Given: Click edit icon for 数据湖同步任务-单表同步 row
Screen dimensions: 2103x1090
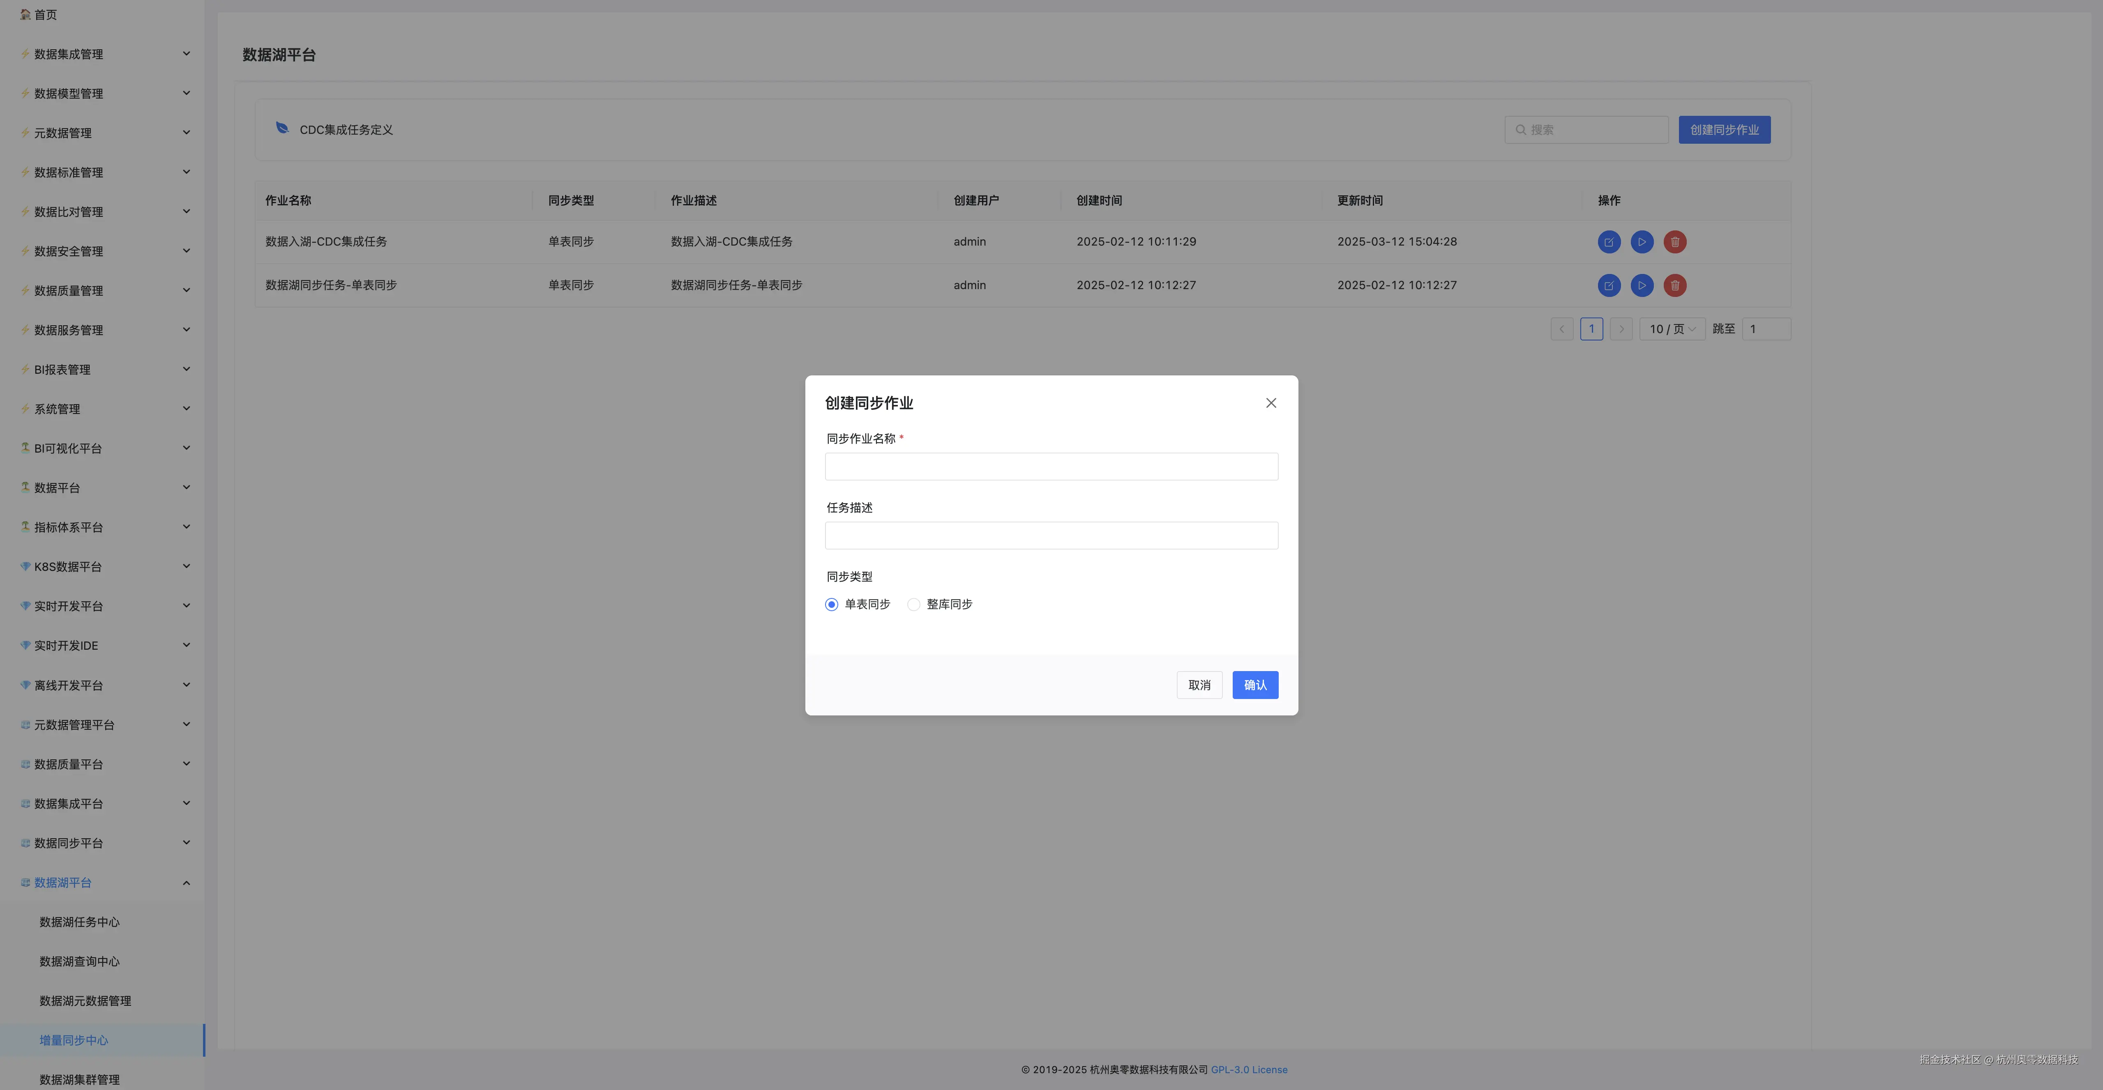Looking at the screenshot, I should click(x=1608, y=285).
